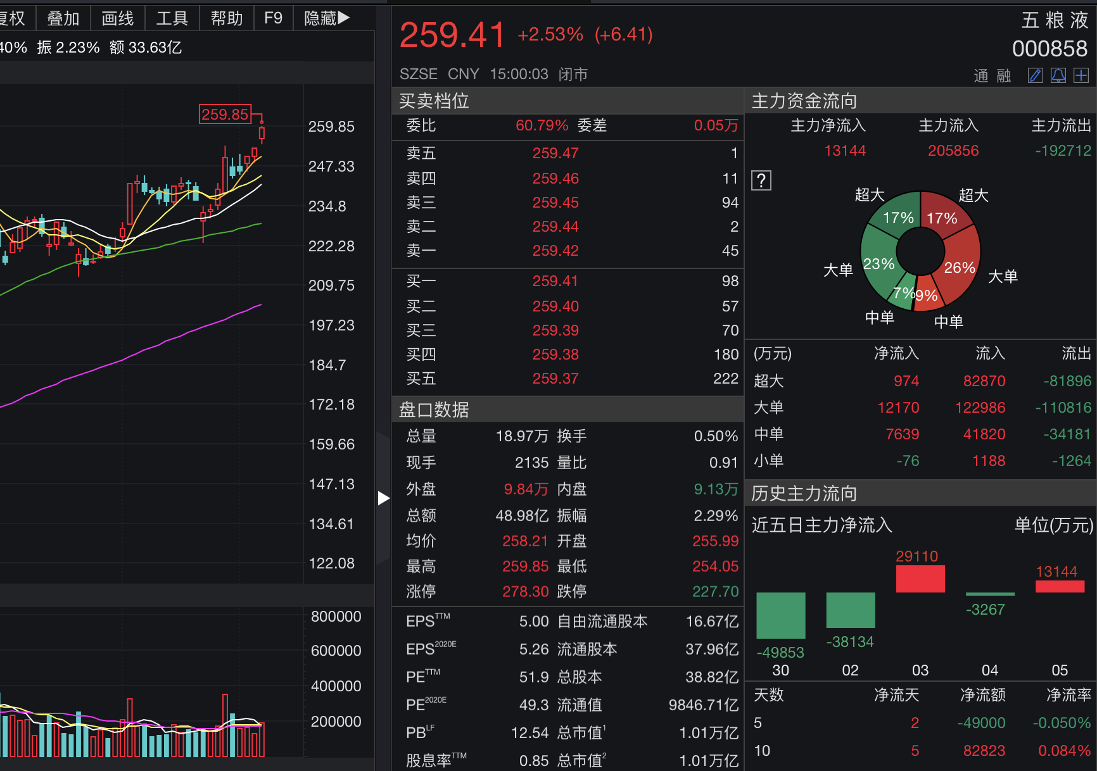Viewport: 1097px width, 771px height.
Task: Click stock code 000858
Action: click(1049, 49)
